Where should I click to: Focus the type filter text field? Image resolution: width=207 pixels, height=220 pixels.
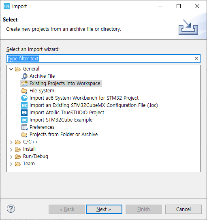point(103,58)
